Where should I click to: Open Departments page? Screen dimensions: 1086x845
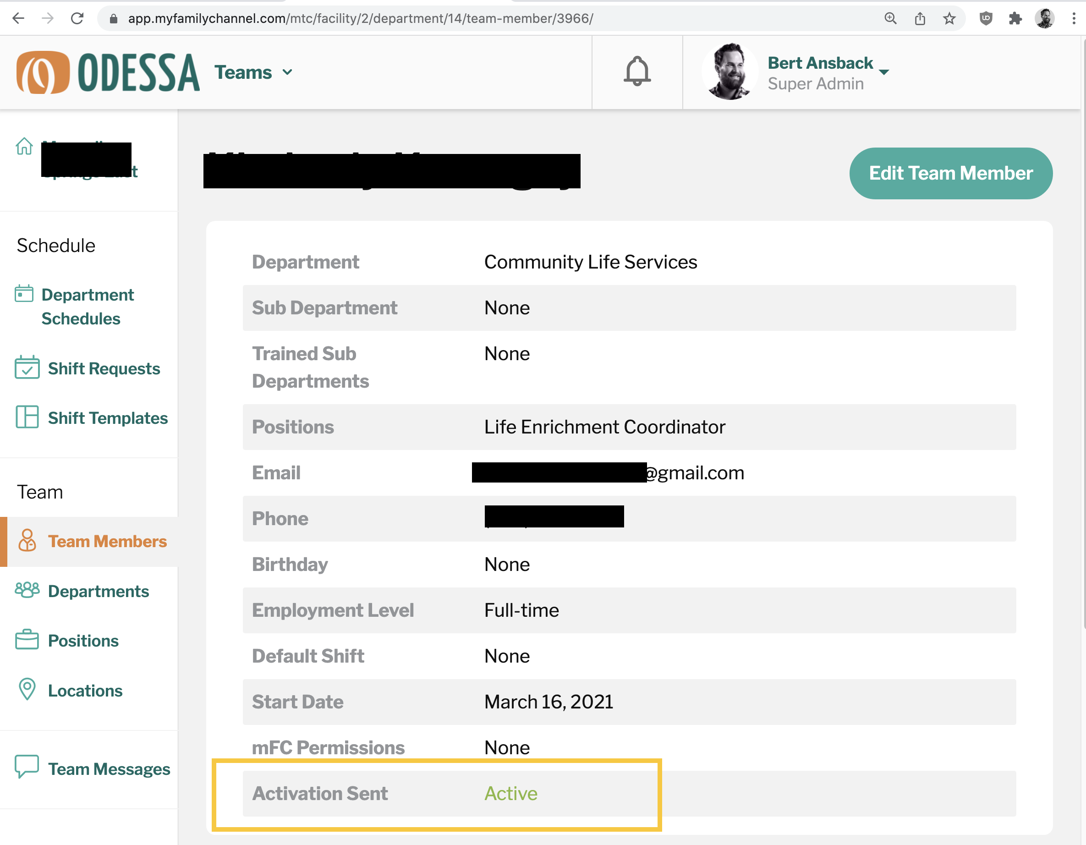click(x=99, y=591)
